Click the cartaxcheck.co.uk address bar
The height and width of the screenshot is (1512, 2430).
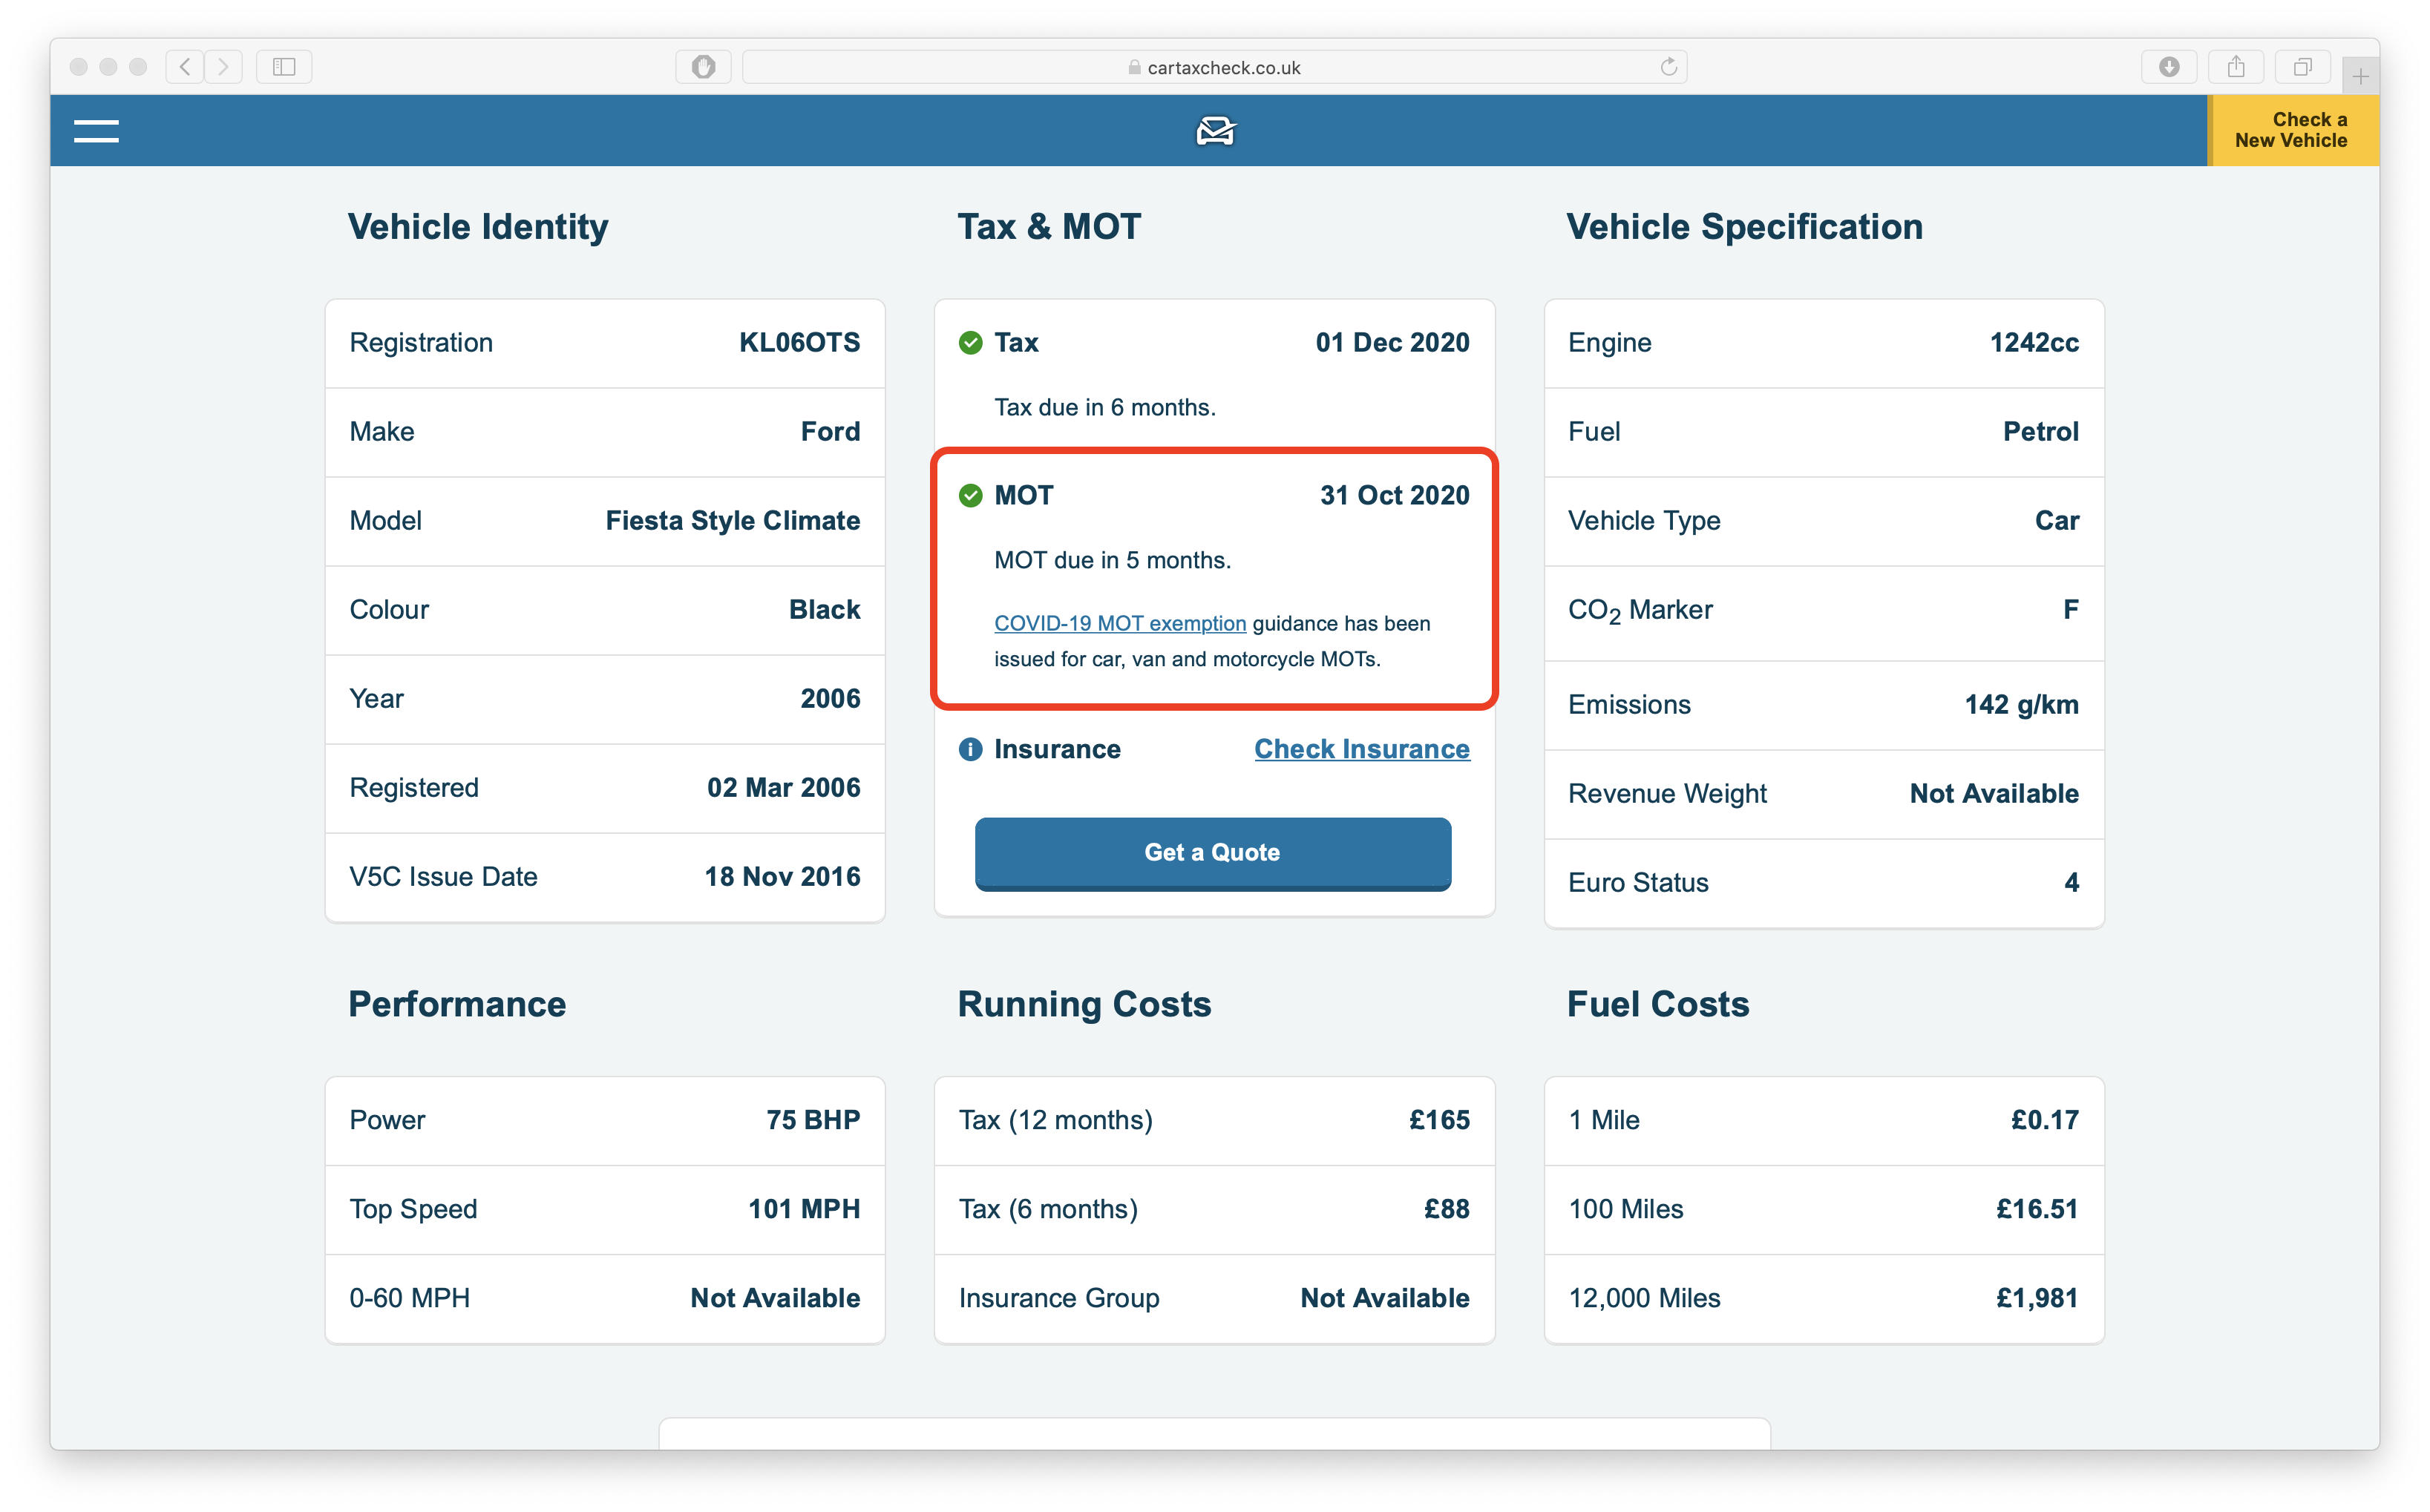point(1214,67)
